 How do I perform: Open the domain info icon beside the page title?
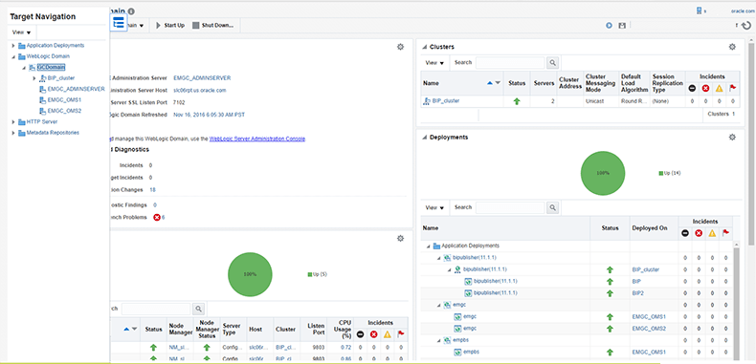132,11
